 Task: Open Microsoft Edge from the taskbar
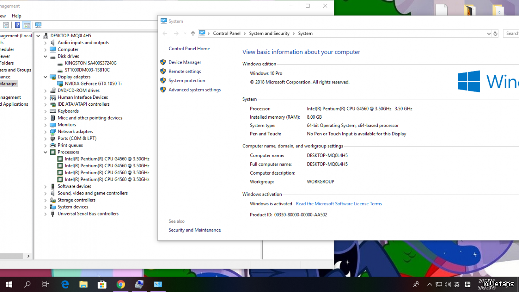65,284
